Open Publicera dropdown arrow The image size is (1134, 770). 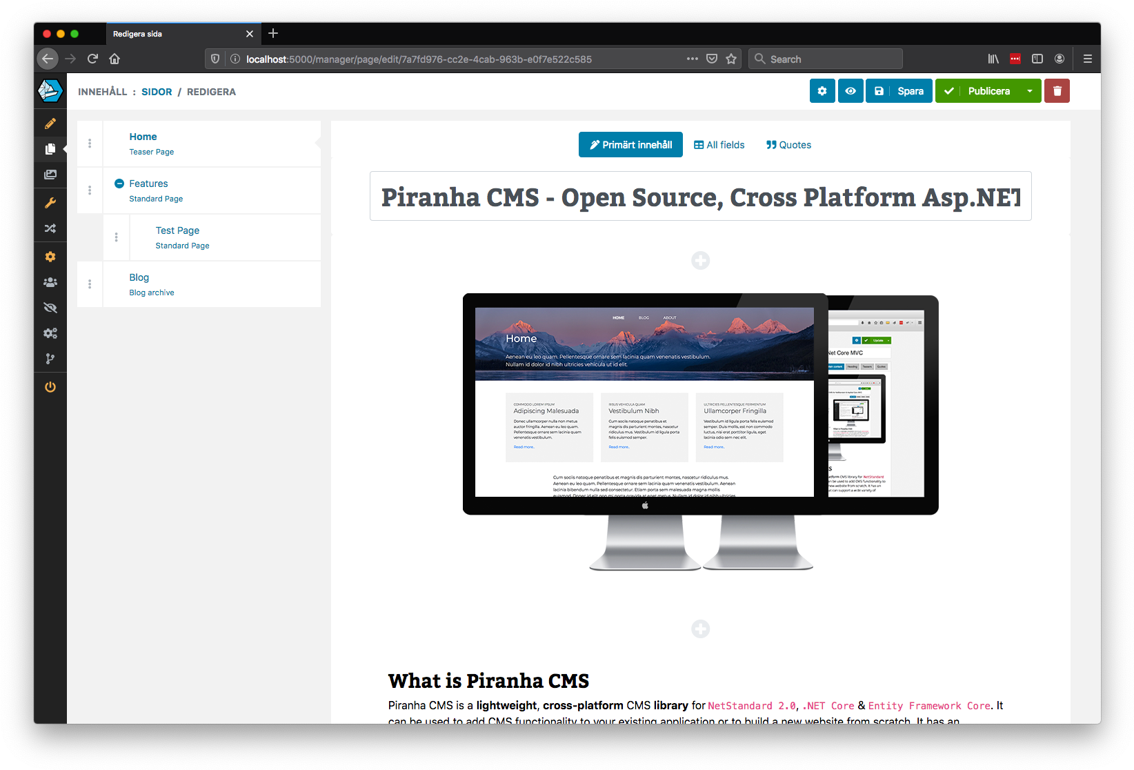click(x=1030, y=91)
